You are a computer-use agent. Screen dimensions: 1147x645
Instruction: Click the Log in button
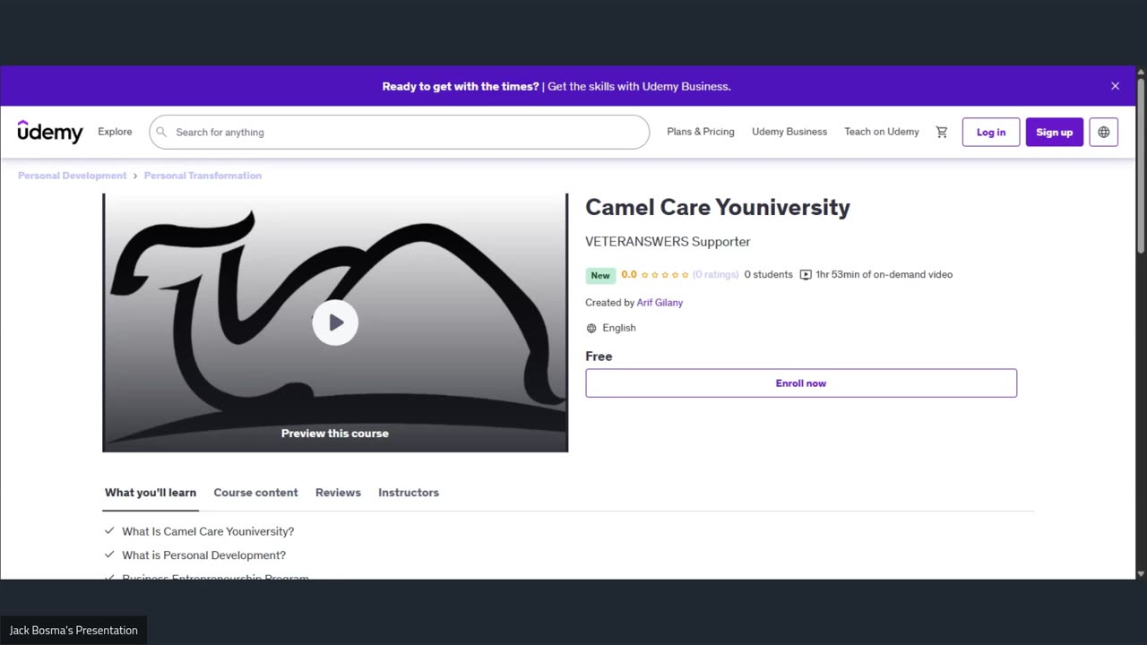click(991, 132)
